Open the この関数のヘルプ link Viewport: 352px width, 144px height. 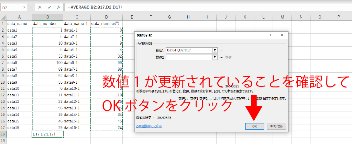coord(149,126)
